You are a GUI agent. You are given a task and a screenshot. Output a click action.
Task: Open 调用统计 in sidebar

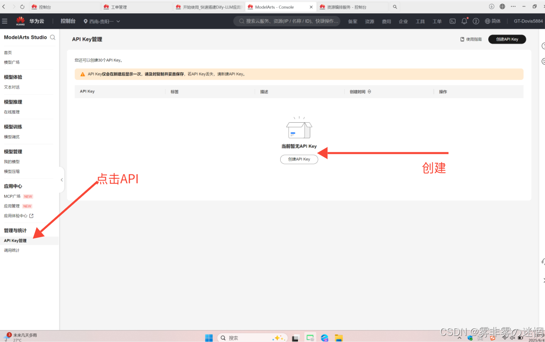pos(12,251)
